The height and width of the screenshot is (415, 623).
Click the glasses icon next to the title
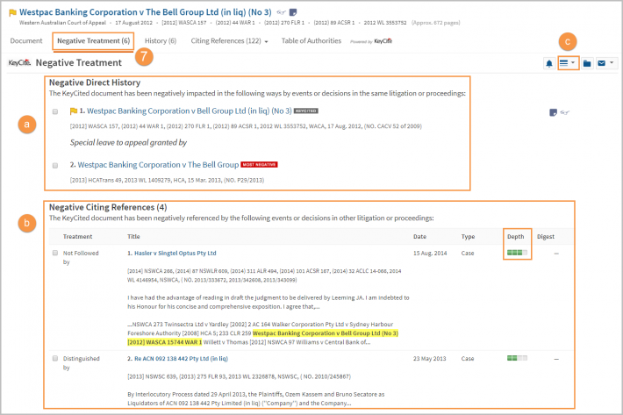[x=281, y=12]
